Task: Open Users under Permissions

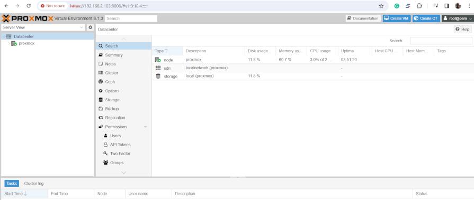Action: (x=123, y=136)
